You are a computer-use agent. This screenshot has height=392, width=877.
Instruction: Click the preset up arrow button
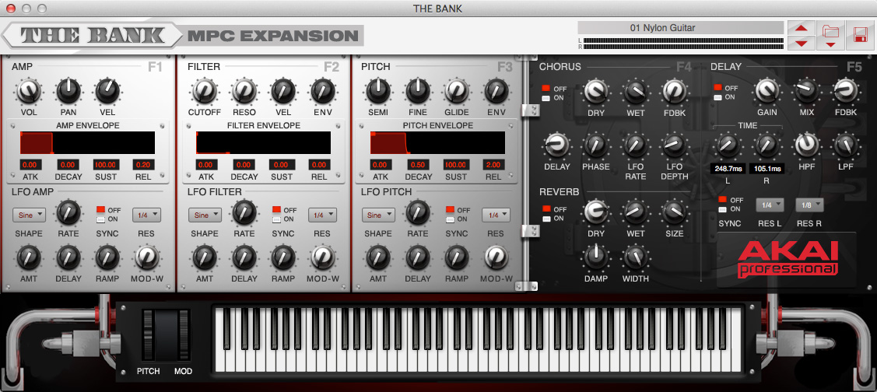(801, 28)
